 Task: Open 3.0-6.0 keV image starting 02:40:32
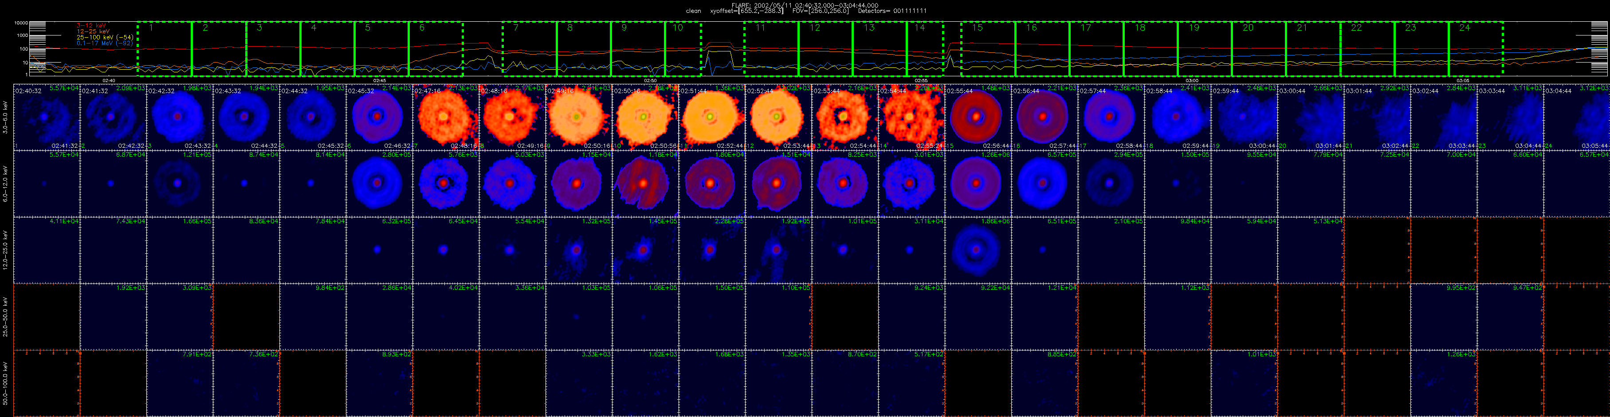click(x=46, y=117)
